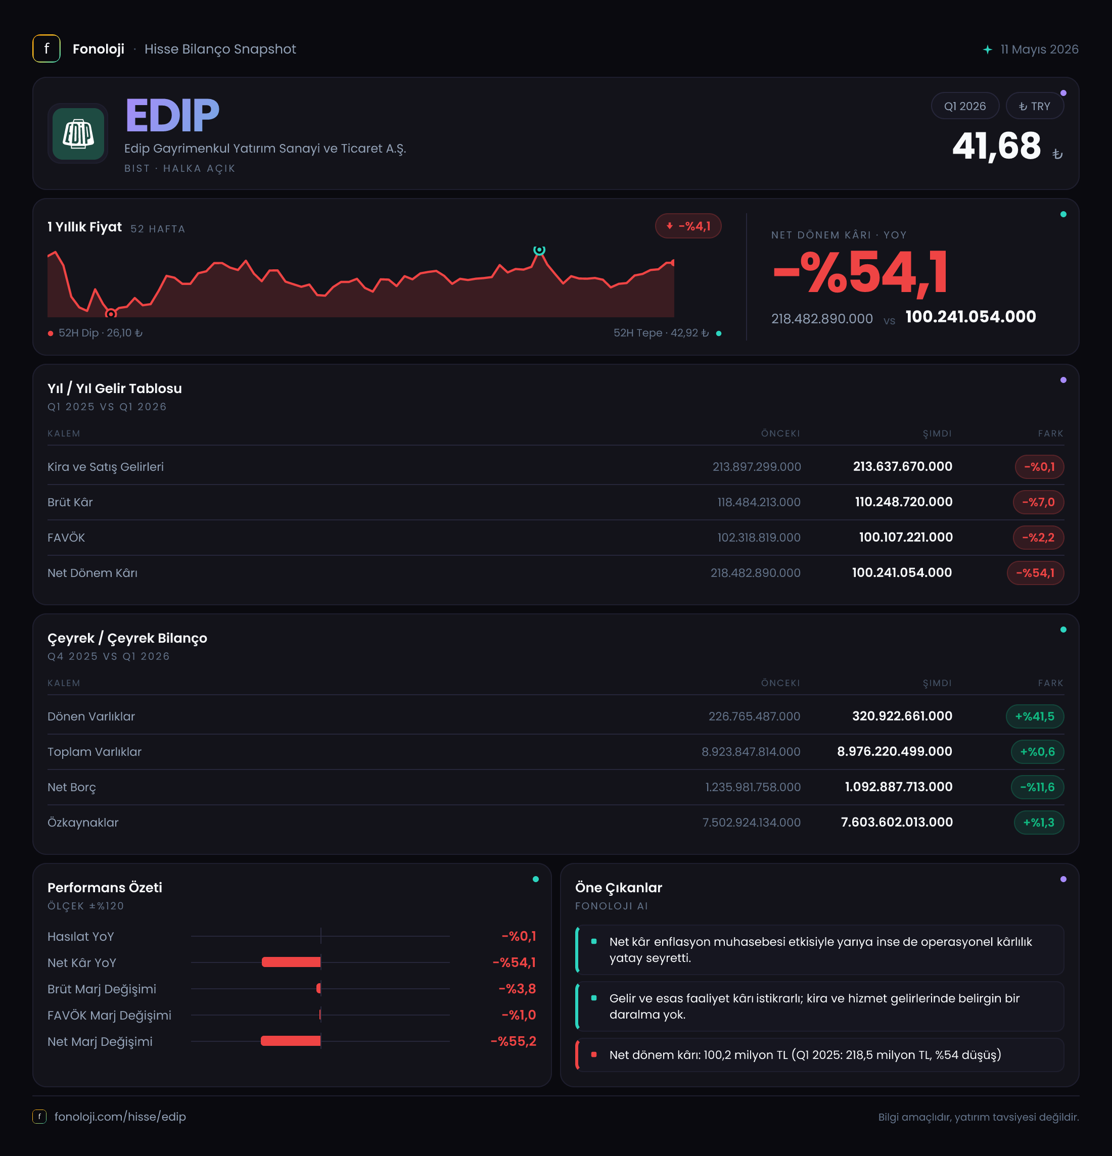This screenshot has width=1112, height=1156.
Task: Click the highlight about 'enflasyon muhasebesi etkisiyle'
Action: pos(820,949)
